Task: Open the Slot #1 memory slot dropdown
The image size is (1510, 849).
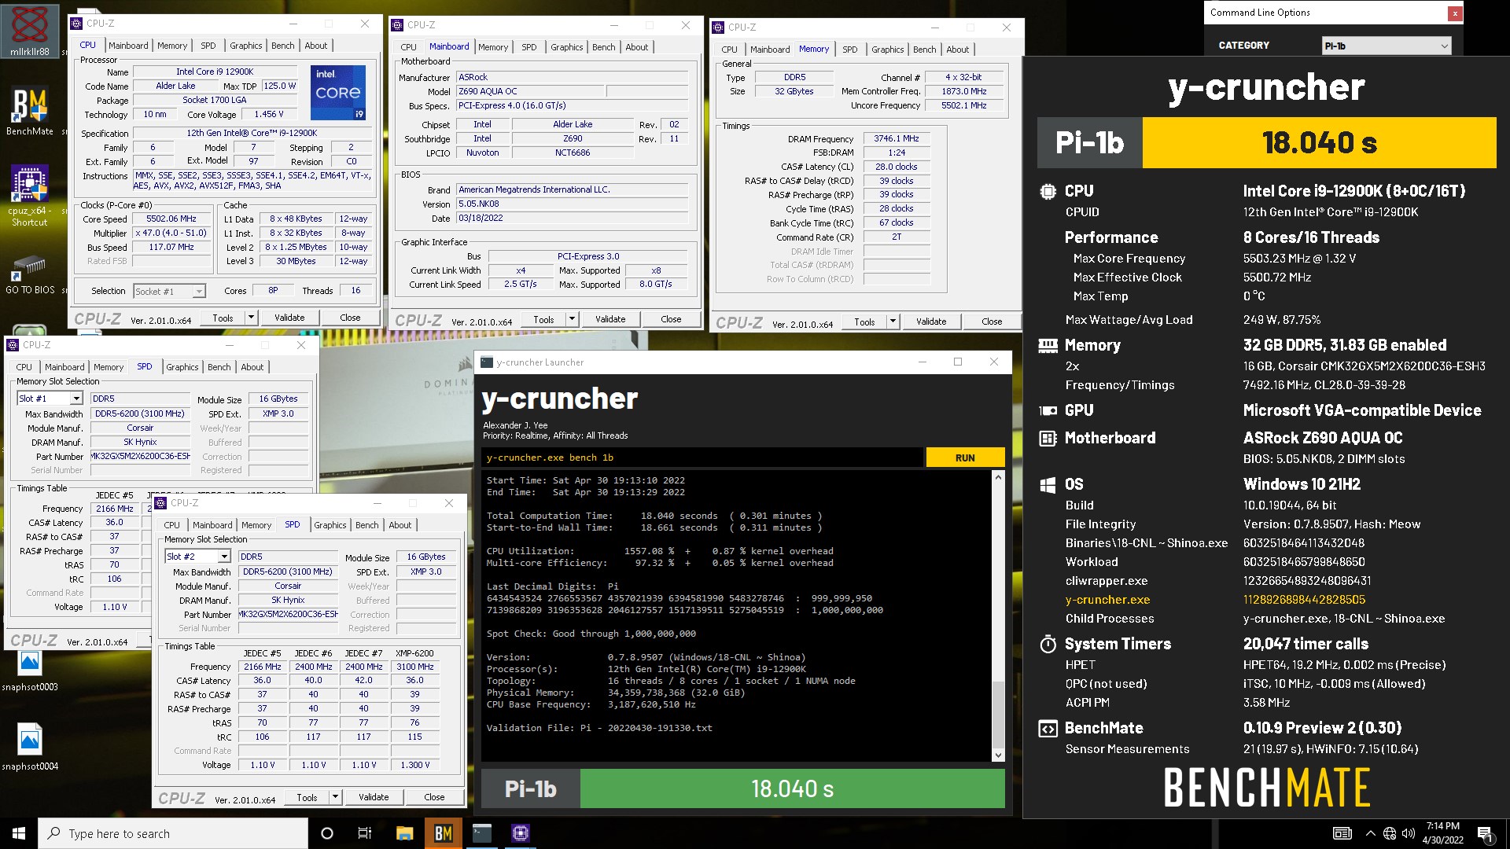Action: 76,399
